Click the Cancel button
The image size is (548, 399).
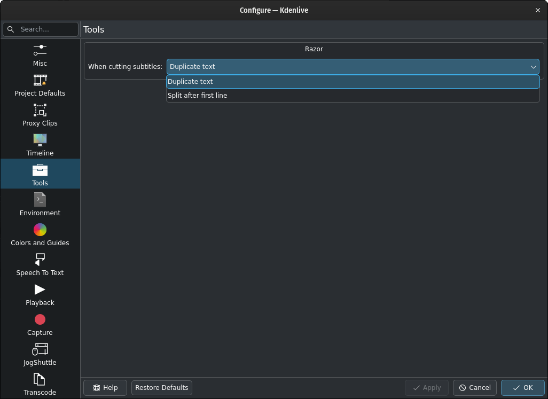point(475,388)
